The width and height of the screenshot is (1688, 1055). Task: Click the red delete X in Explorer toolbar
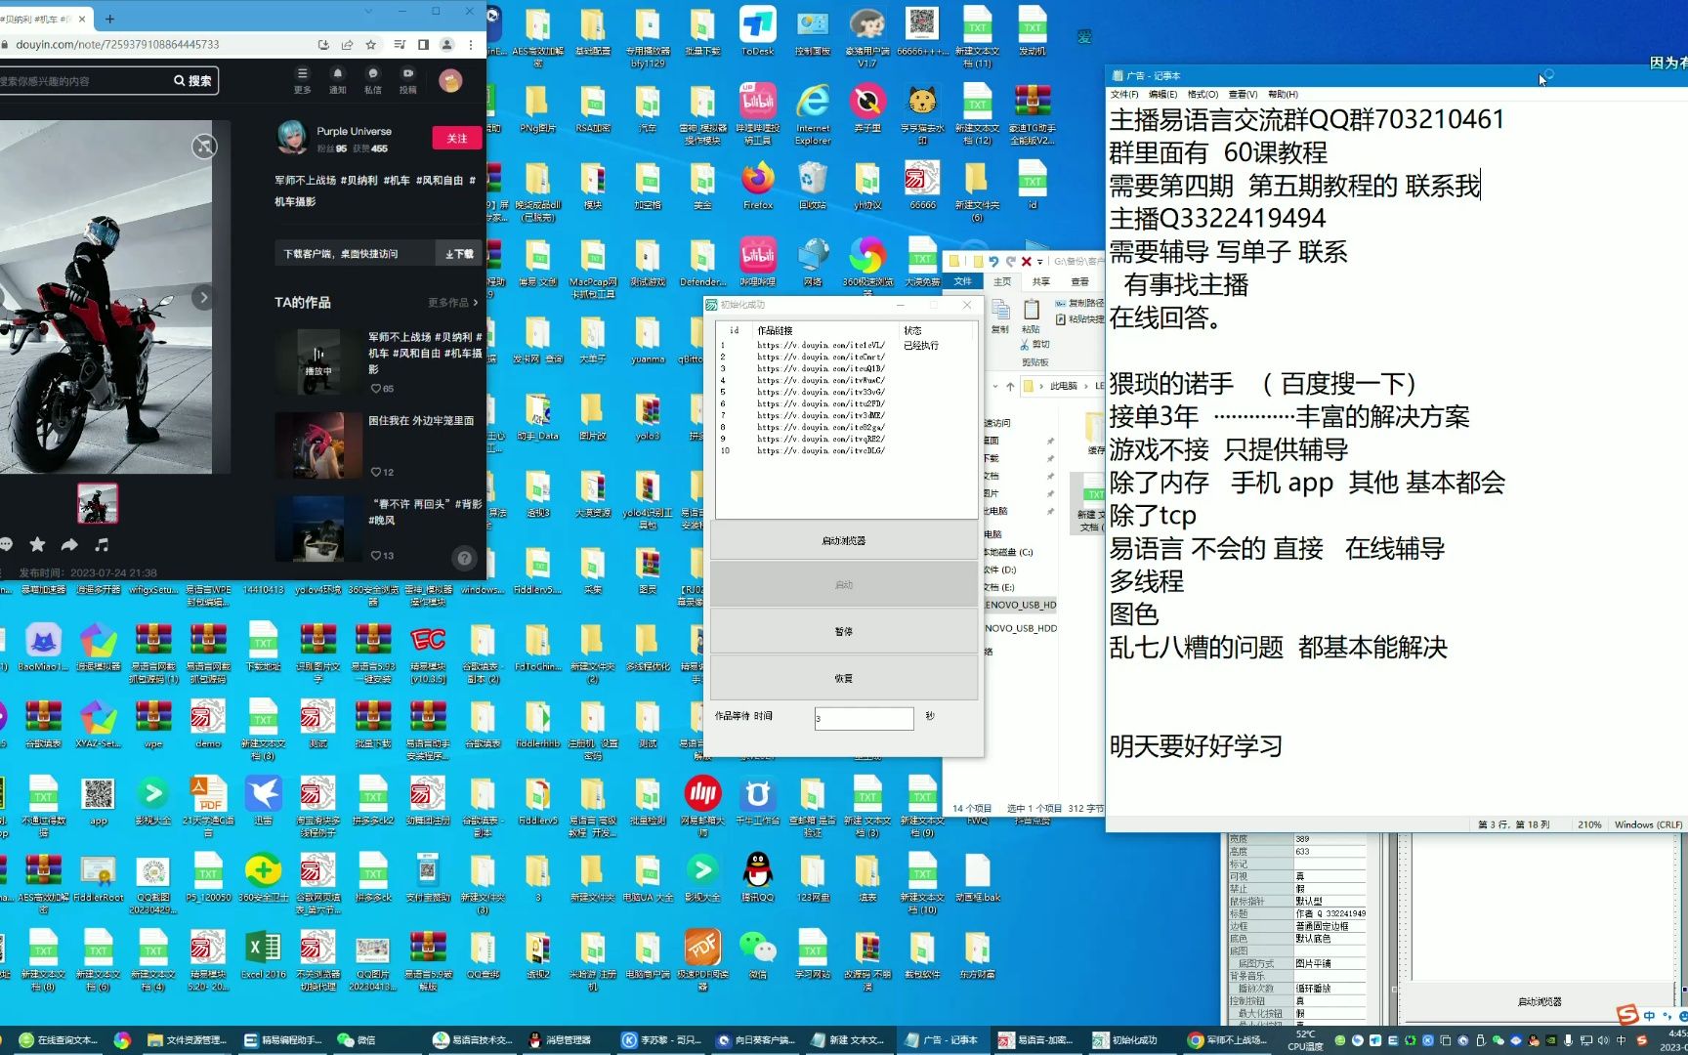(1026, 261)
